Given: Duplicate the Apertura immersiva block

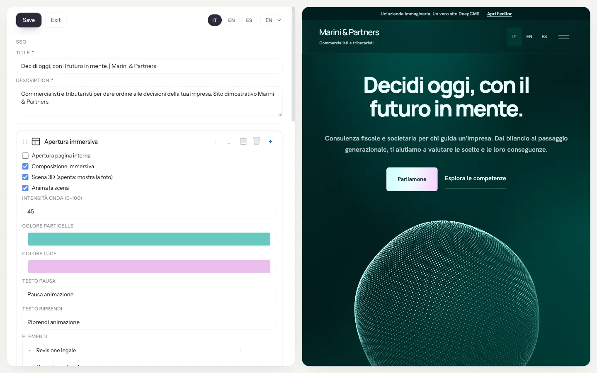Looking at the screenshot, I should coord(243,141).
